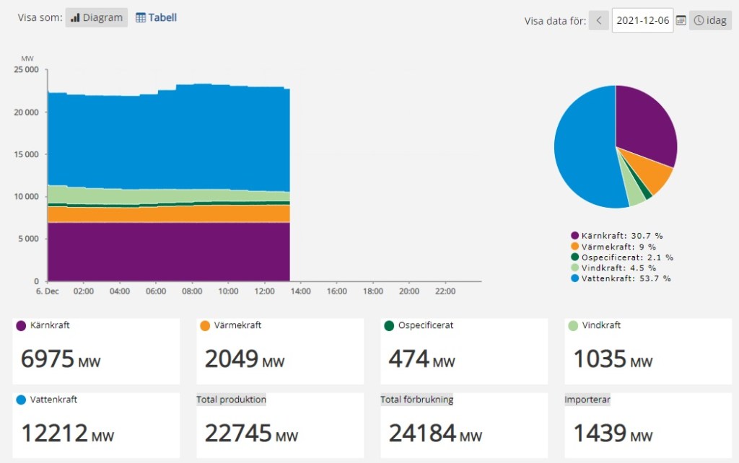The width and height of the screenshot is (739, 463).
Task: Click the idag button
Action: tap(710, 20)
